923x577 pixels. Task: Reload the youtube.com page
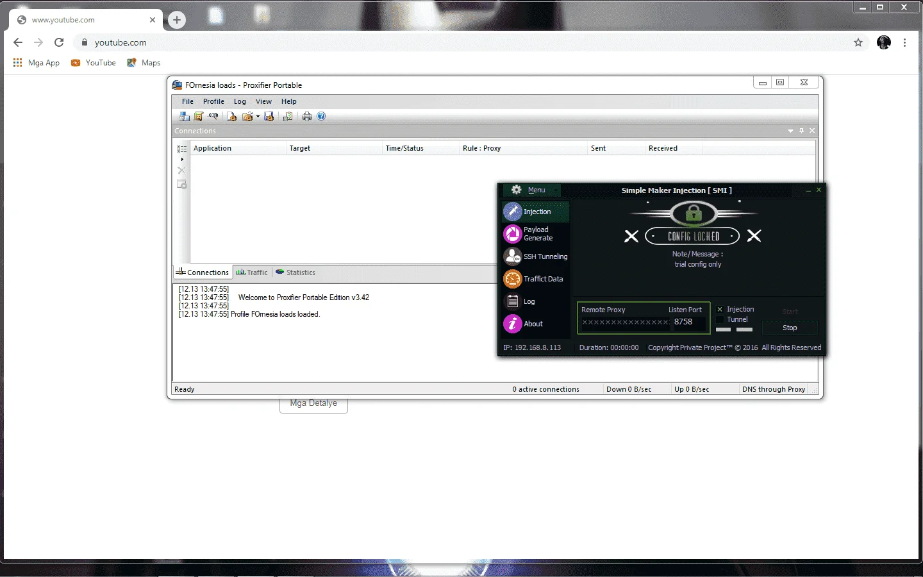tap(59, 42)
